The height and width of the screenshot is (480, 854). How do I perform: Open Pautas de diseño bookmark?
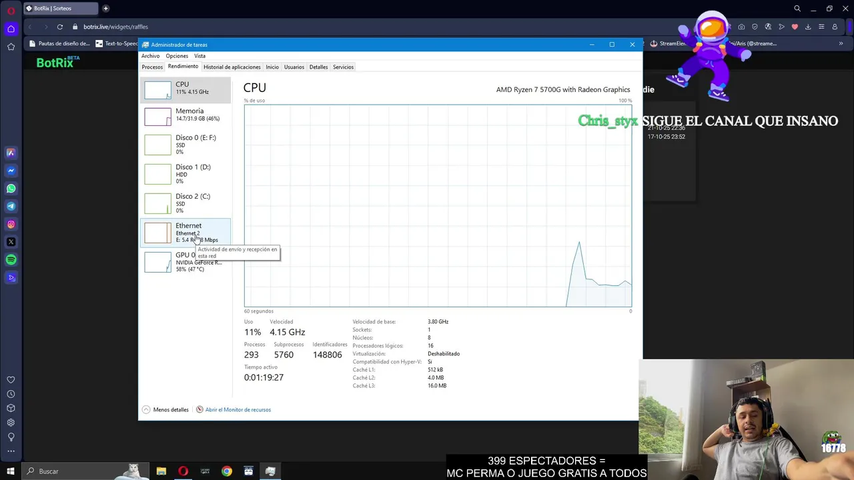(59, 43)
